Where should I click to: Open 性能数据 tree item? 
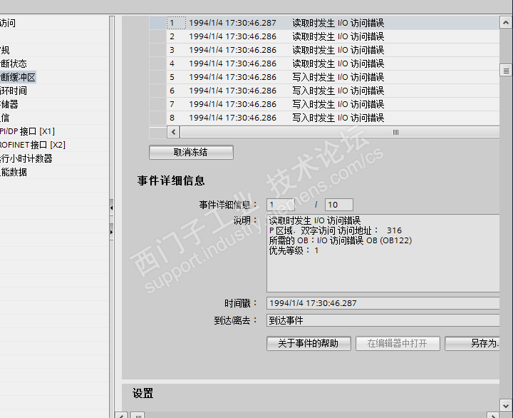14,172
